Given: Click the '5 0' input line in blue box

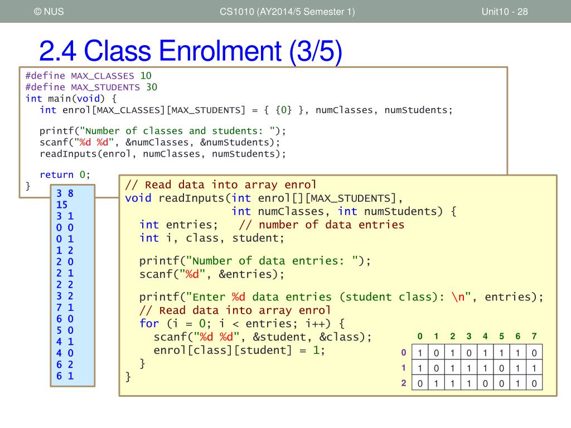Looking at the screenshot, I should (x=65, y=330).
